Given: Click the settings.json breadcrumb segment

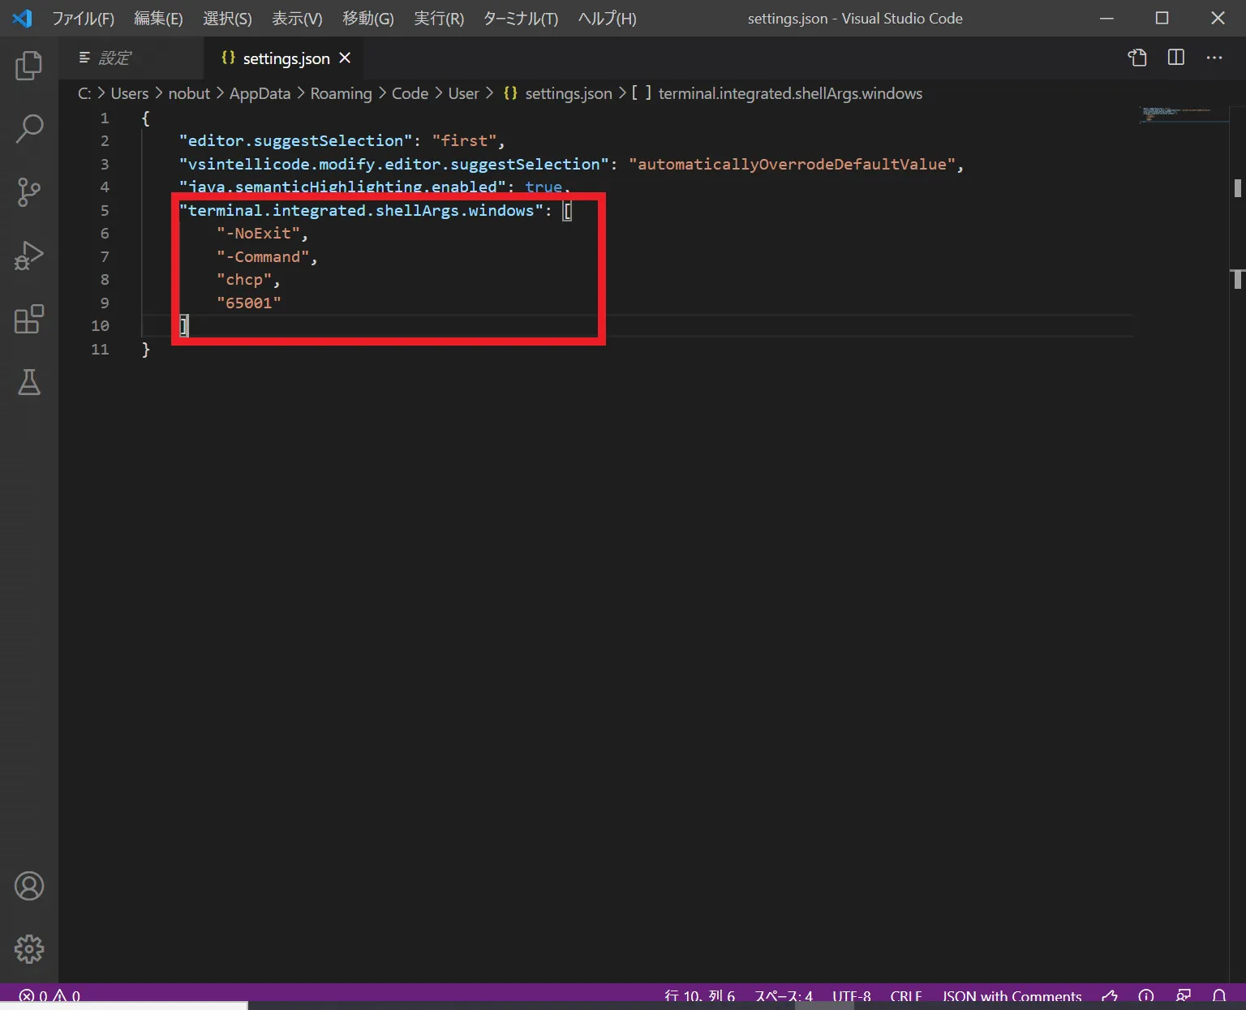Looking at the screenshot, I should [558, 93].
